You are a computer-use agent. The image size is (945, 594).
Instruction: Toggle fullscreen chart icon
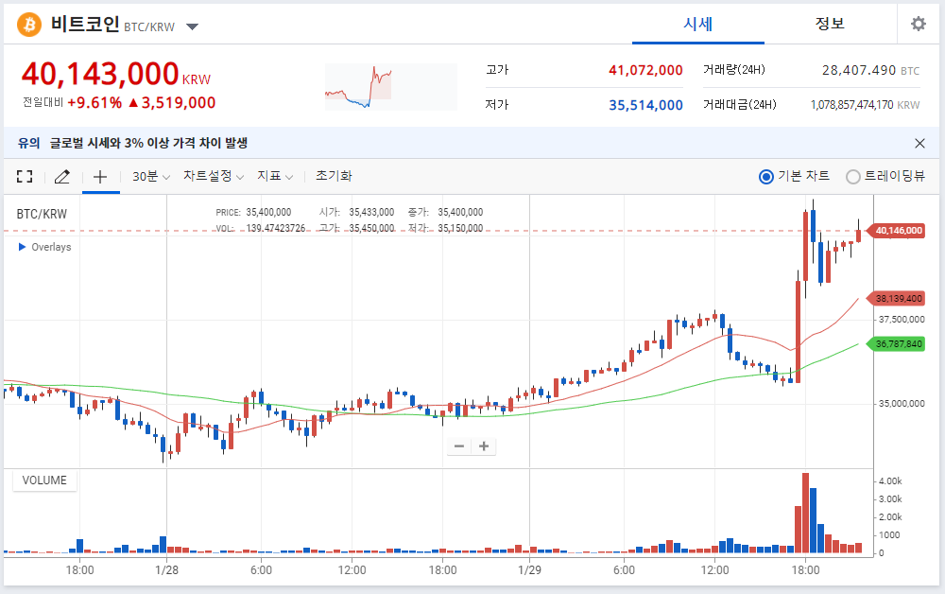tap(25, 176)
